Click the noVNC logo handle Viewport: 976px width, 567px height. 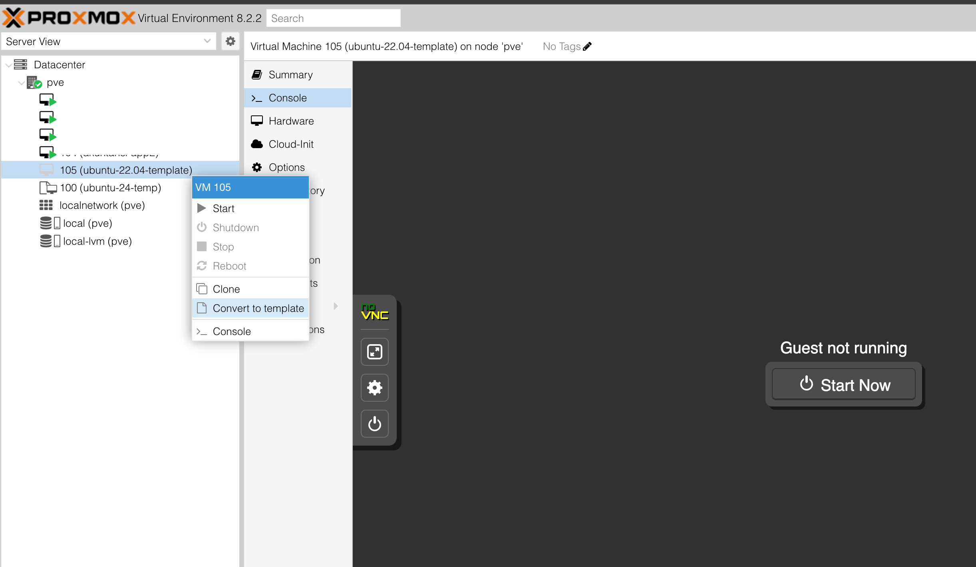[374, 313]
